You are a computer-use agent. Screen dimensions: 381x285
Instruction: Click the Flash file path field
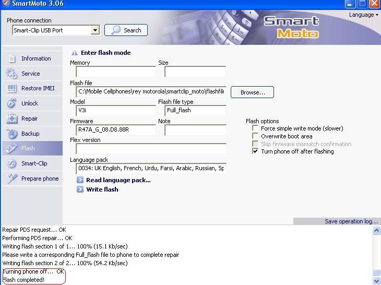[x=151, y=91]
